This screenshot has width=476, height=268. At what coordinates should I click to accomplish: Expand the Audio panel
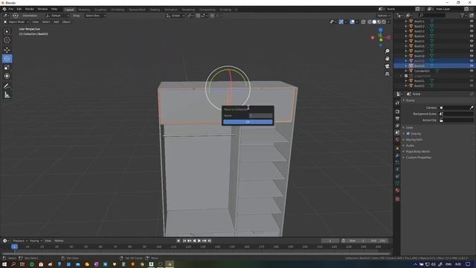(410, 146)
